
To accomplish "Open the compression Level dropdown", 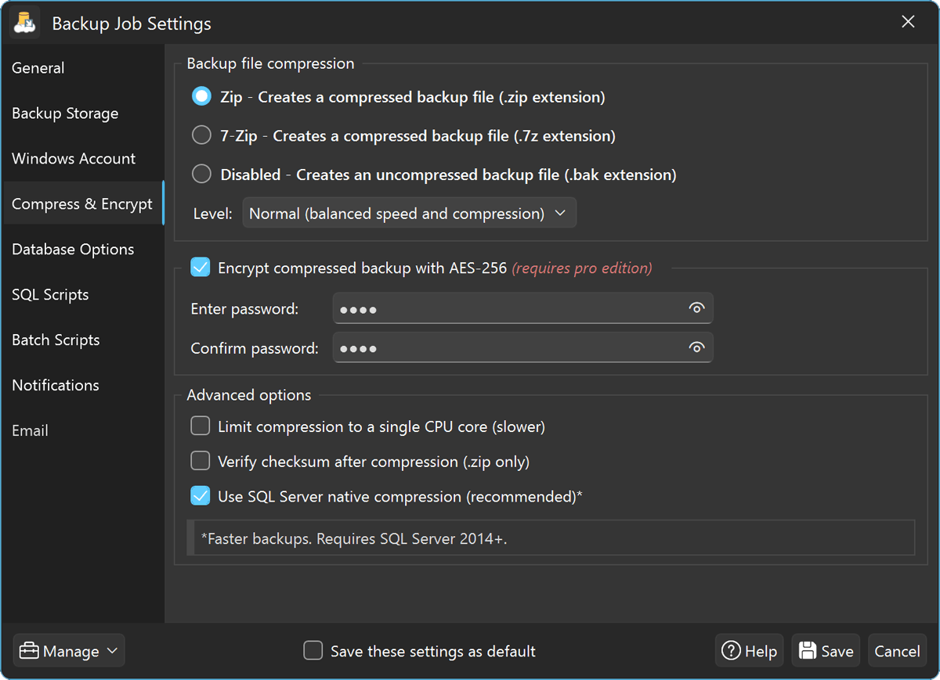I will (x=409, y=212).
